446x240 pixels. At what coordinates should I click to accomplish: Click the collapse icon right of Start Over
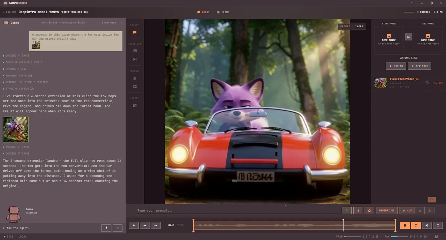click(122, 23)
